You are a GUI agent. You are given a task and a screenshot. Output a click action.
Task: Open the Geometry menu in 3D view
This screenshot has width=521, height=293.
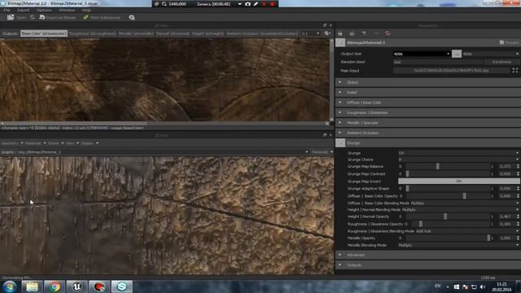11,143
